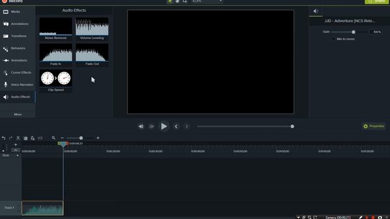Image resolution: width=390 pixels, height=219 pixels.
Task: Click the timeline zoom slider handle
Action: pyautogui.click(x=81, y=138)
